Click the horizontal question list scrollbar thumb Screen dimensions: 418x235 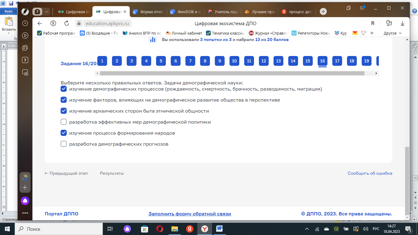click(x=232, y=73)
